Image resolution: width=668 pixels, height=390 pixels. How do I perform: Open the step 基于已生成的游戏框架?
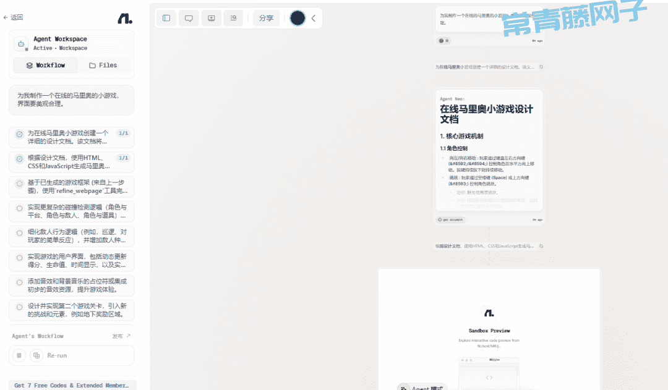pyautogui.click(x=72, y=187)
